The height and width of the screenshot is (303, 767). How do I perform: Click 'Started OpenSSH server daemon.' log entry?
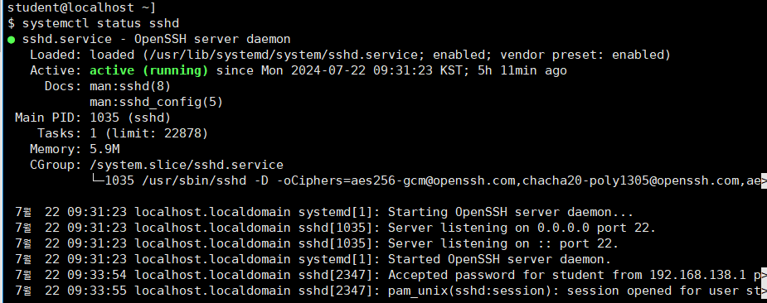[x=499, y=259]
